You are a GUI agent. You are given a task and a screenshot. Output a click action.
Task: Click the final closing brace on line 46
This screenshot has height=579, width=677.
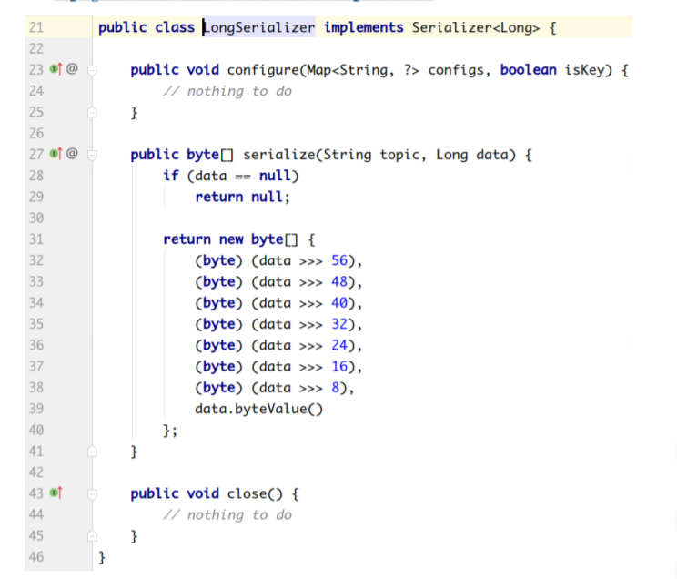[102, 557]
